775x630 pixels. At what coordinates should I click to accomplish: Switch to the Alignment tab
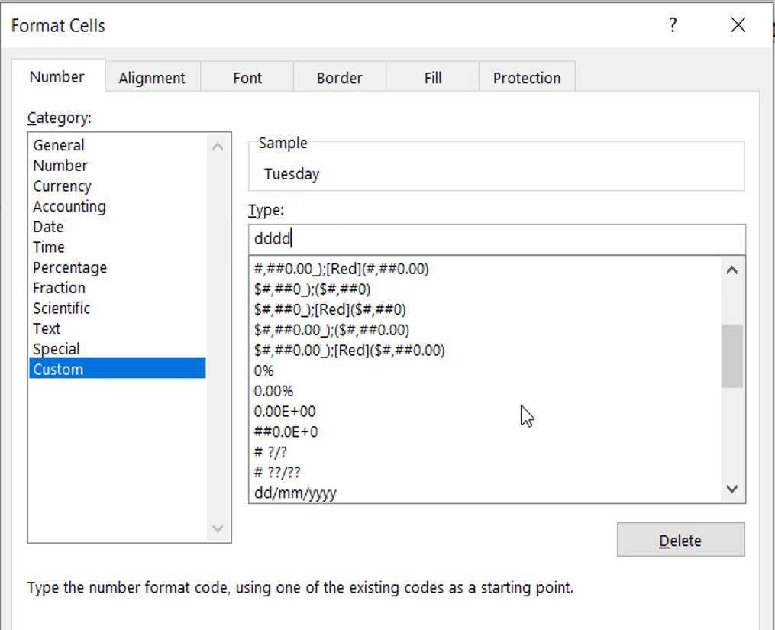(x=151, y=77)
